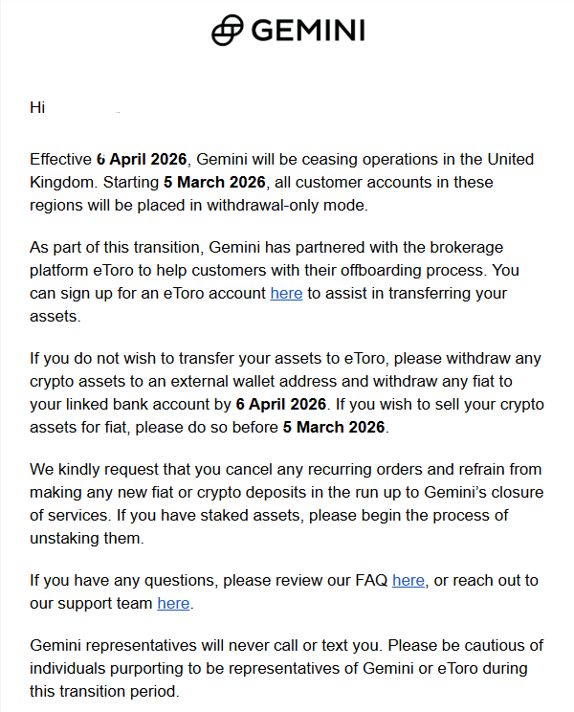
Task: Follow the support team "here" link
Action: [173, 603]
